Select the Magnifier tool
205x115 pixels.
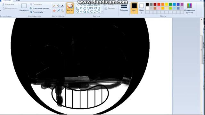[62, 11]
